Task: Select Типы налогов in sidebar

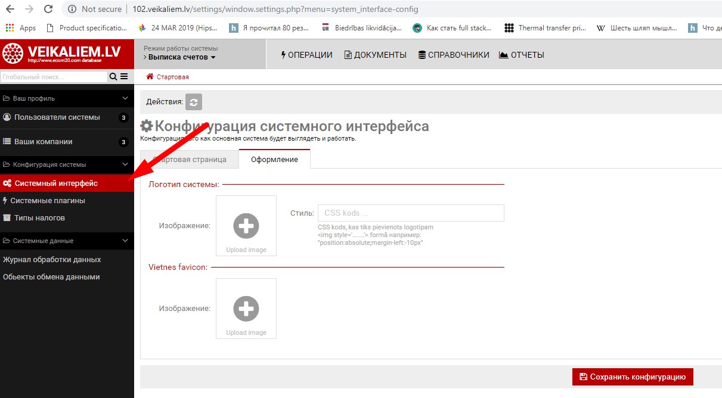Action: point(39,218)
